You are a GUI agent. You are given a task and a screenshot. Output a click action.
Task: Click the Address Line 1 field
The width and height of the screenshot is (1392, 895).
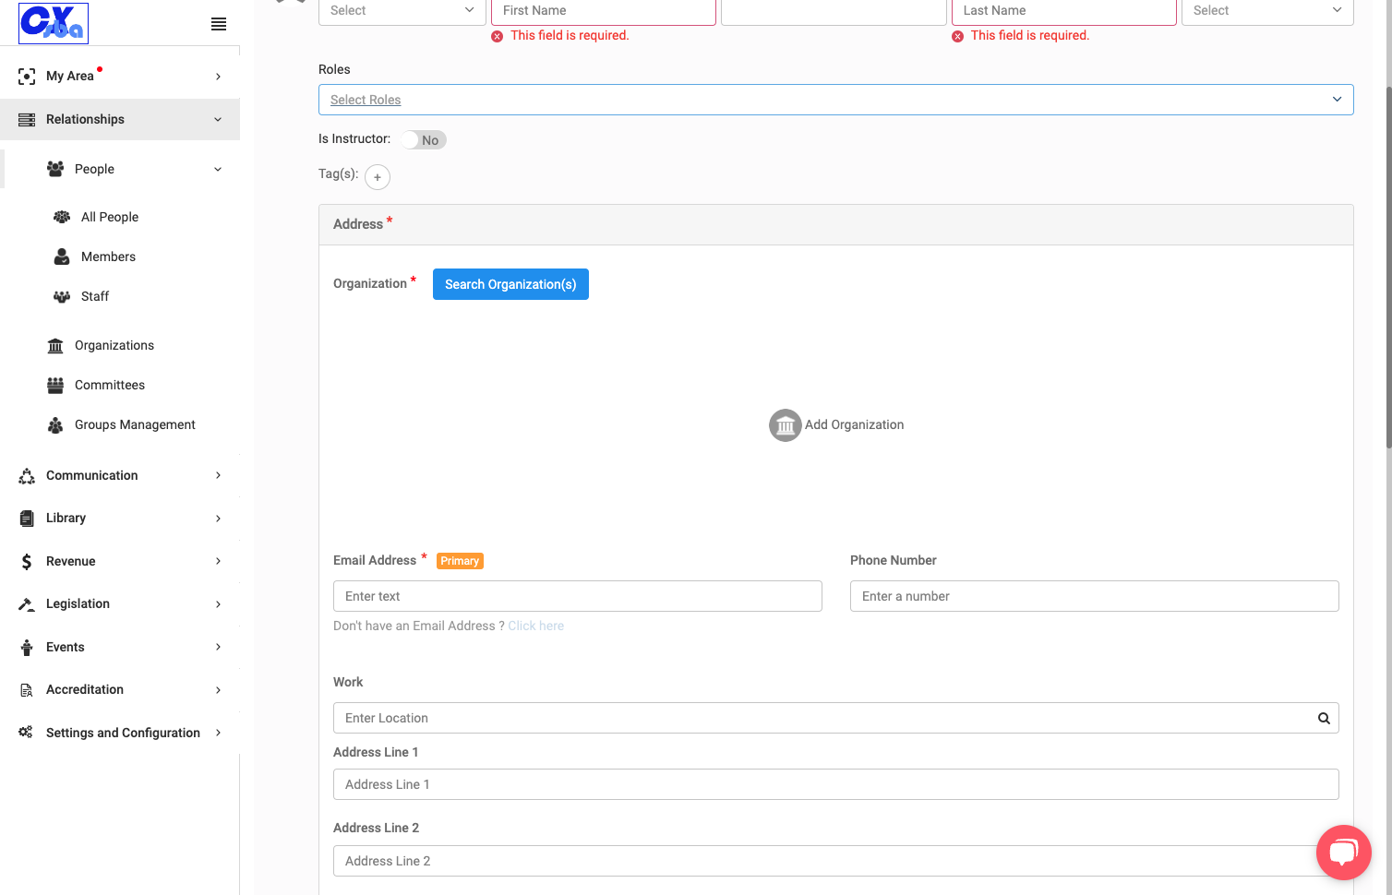(x=836, y=784)
